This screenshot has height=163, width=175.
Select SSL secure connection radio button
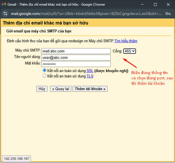(44, 71)
